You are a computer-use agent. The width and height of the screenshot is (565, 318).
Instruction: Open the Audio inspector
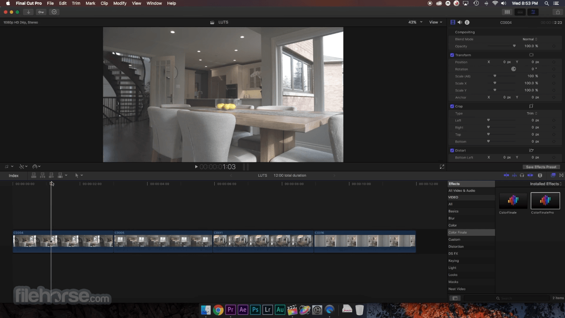(x=459, y=22)
